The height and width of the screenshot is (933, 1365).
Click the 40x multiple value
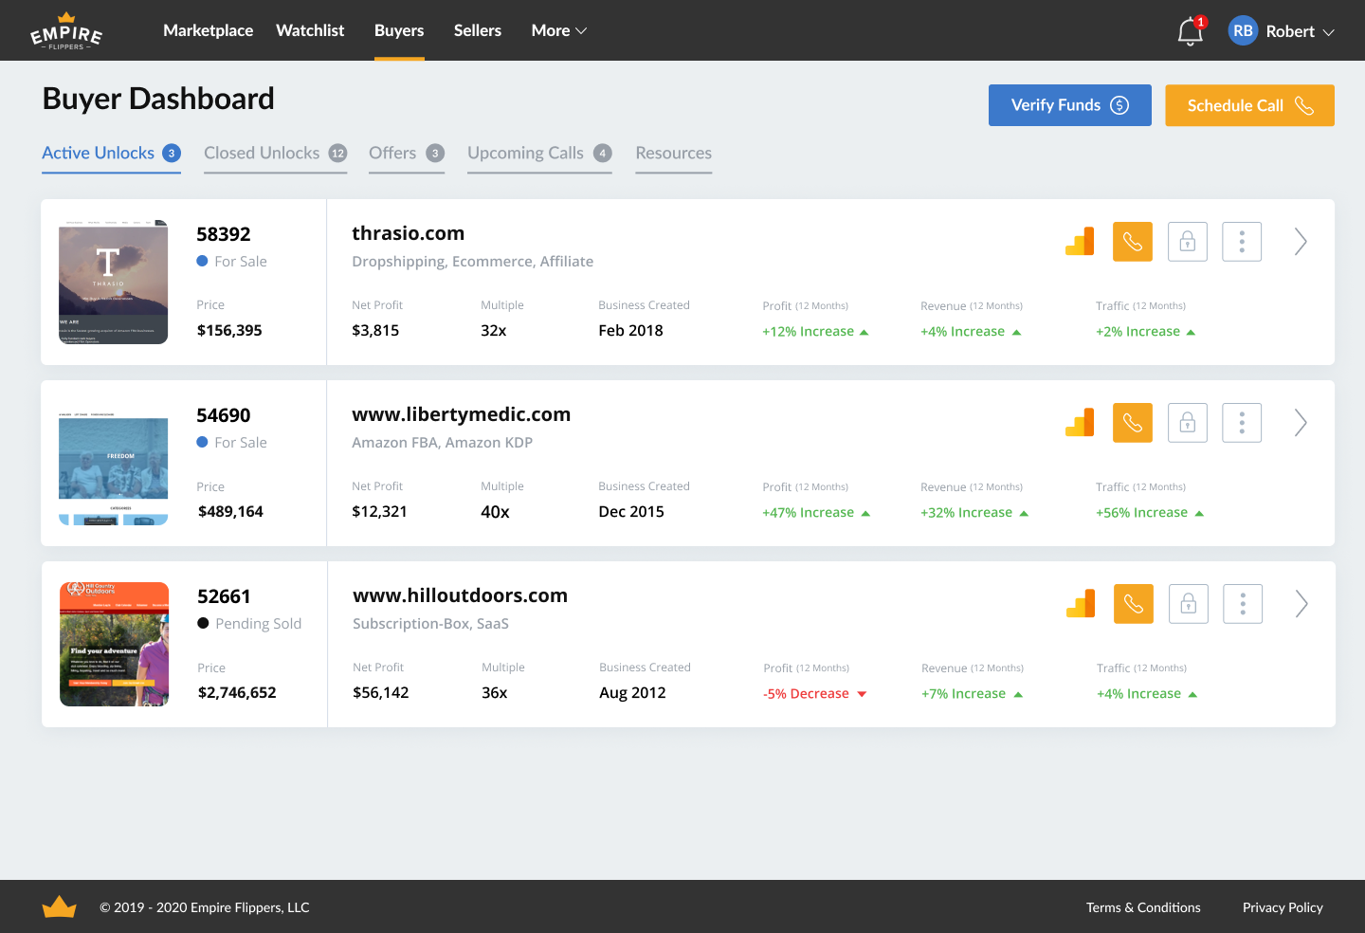point(495,512)
